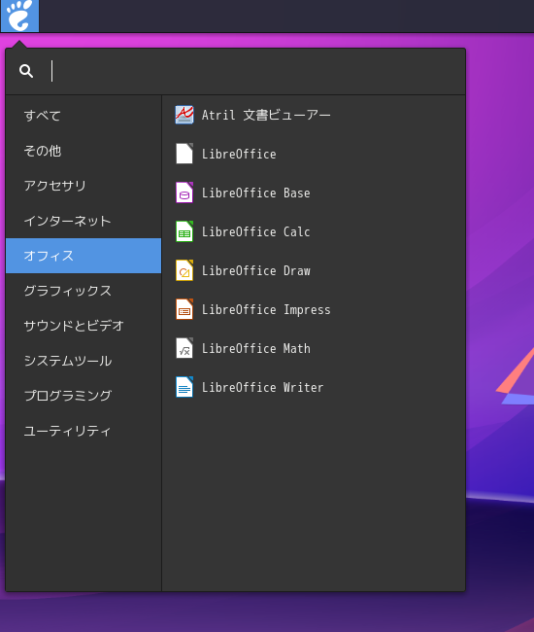This screenshot has width=534, height=632.
Task: Open Atril document viewer icon
Action: [x=184, y=115]
